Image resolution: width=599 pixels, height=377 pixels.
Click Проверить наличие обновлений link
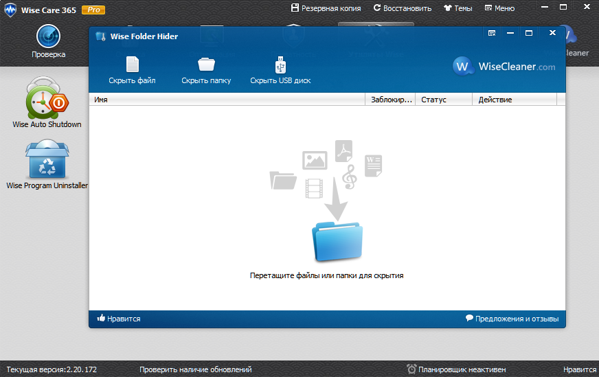(x=196, y=369)
